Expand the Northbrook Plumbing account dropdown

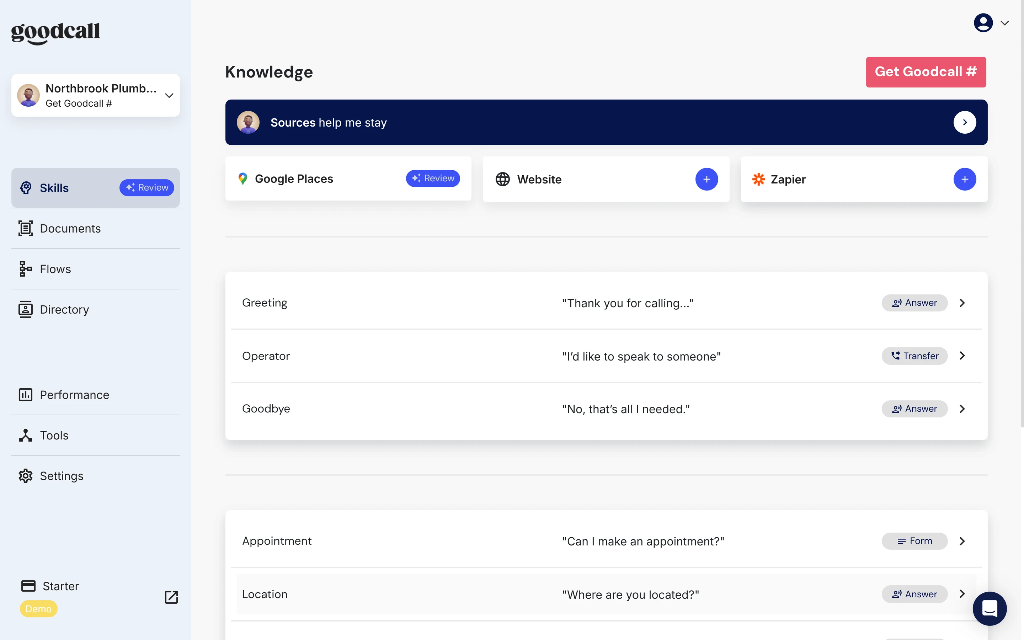point(169,95)
